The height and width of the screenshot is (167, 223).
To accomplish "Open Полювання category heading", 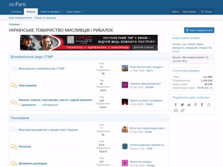I will coord(20,118).
